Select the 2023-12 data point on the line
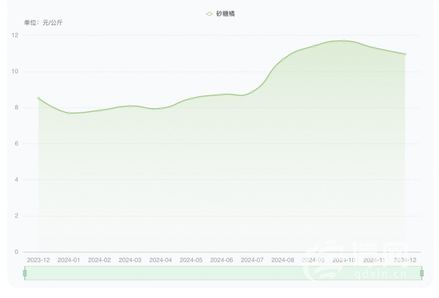 38,98
